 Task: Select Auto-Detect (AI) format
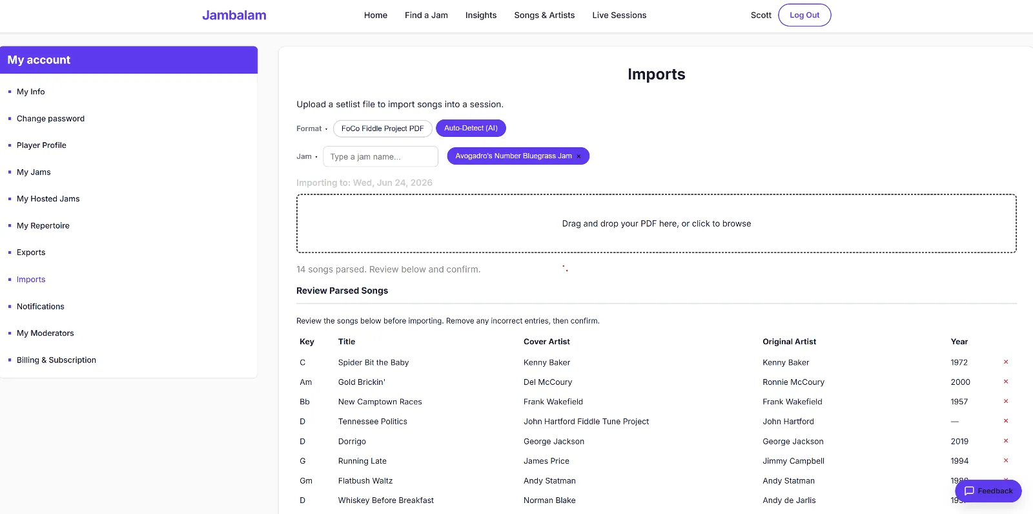[471, 128]
